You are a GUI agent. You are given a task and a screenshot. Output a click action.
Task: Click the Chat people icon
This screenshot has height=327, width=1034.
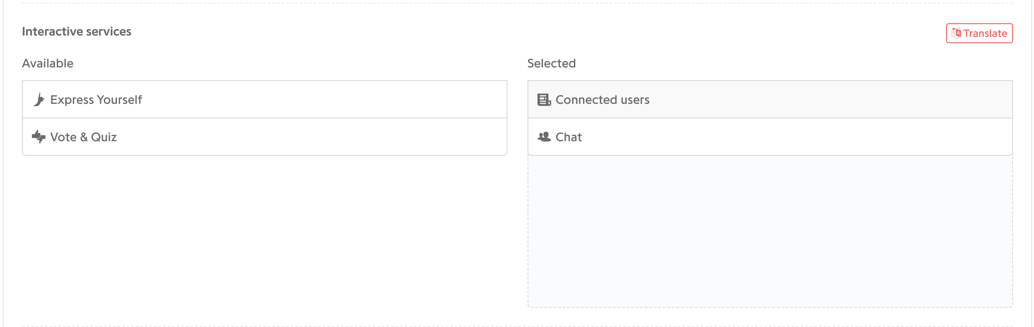pyautogui.click(x=544, y=137)
